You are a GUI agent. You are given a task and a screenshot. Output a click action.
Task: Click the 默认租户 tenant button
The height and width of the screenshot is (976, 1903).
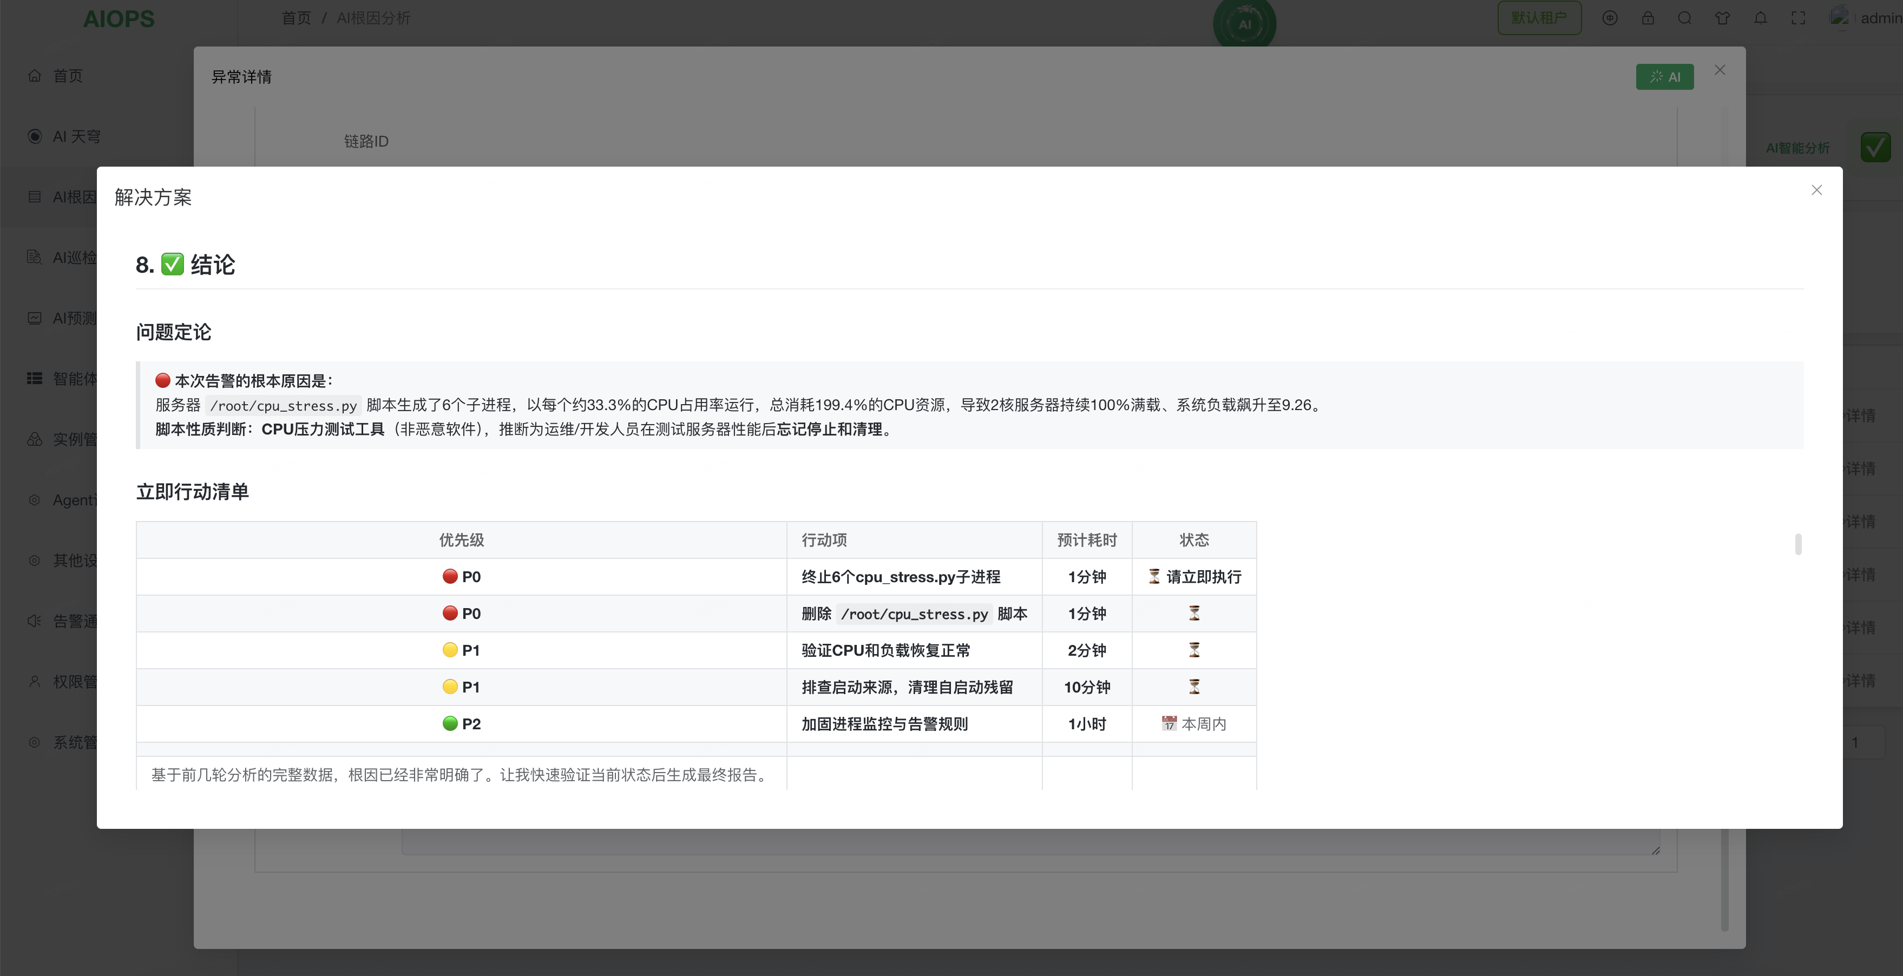pyautogui.click(x=1539, y=18)
